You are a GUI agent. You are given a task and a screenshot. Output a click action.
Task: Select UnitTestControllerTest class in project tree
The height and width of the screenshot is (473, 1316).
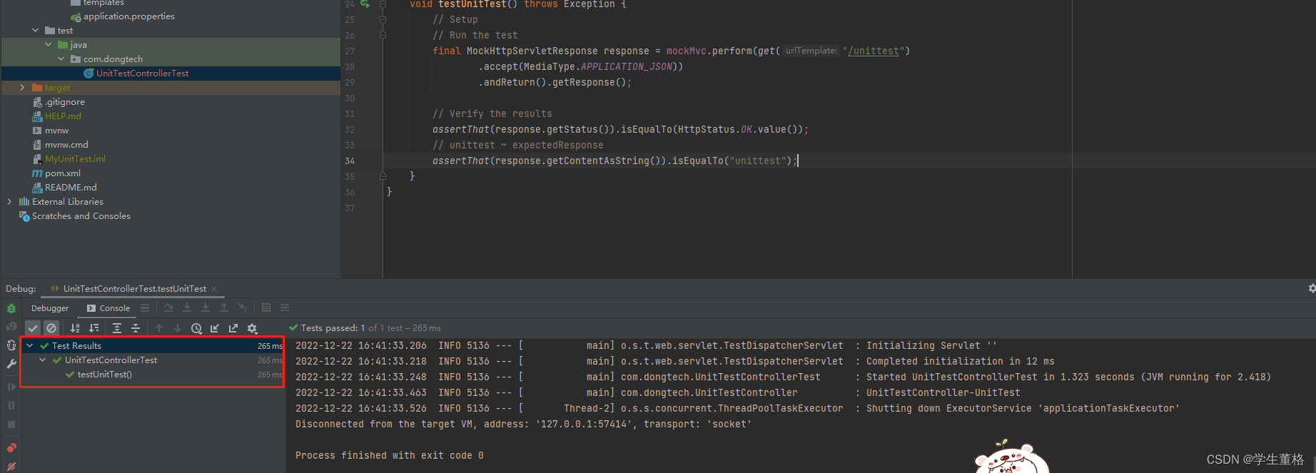[143, 73]
